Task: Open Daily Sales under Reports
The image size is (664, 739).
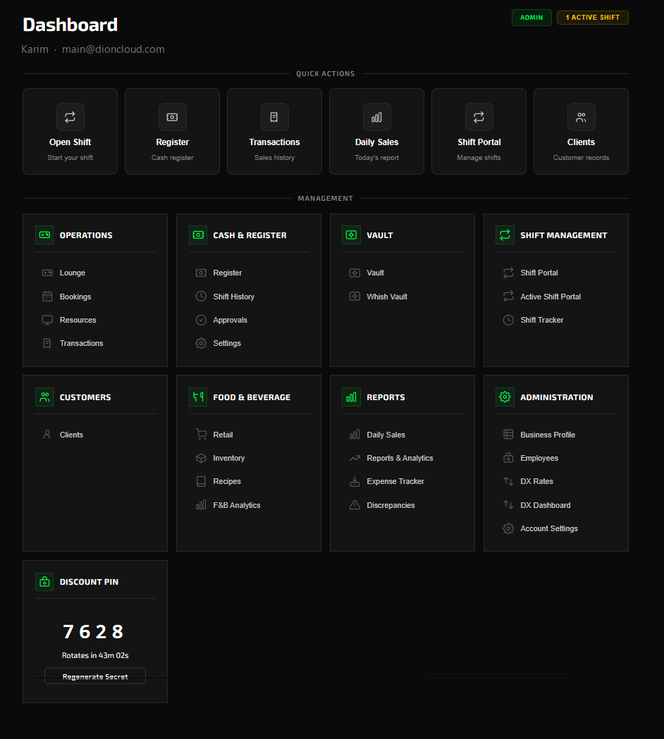Action: pos(386,435)
